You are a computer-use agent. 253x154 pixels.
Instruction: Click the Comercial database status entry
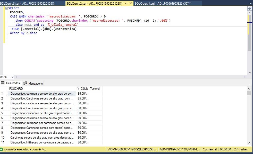(x=210, y=149)
